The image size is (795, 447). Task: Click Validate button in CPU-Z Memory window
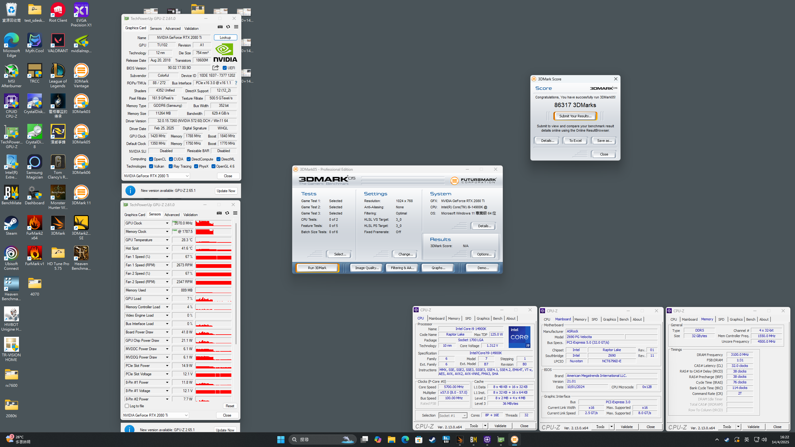pos(753,427)
